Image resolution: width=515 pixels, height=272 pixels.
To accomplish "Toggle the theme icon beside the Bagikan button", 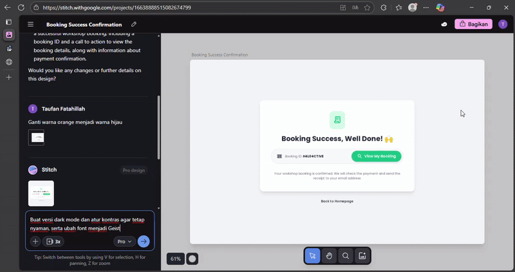I will (x=444, y=24).
